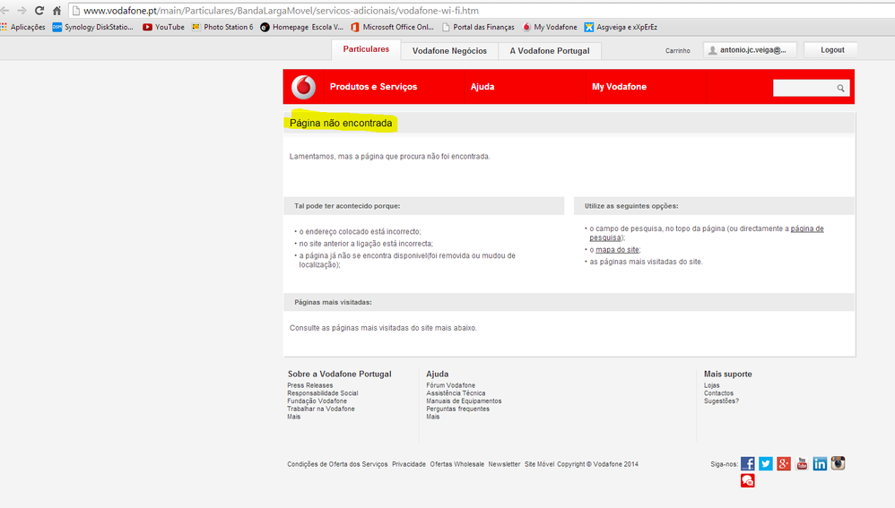895x508 pixels.
Task: Open Vodafone's YouTube channel icon
Action: pos(802,463)
